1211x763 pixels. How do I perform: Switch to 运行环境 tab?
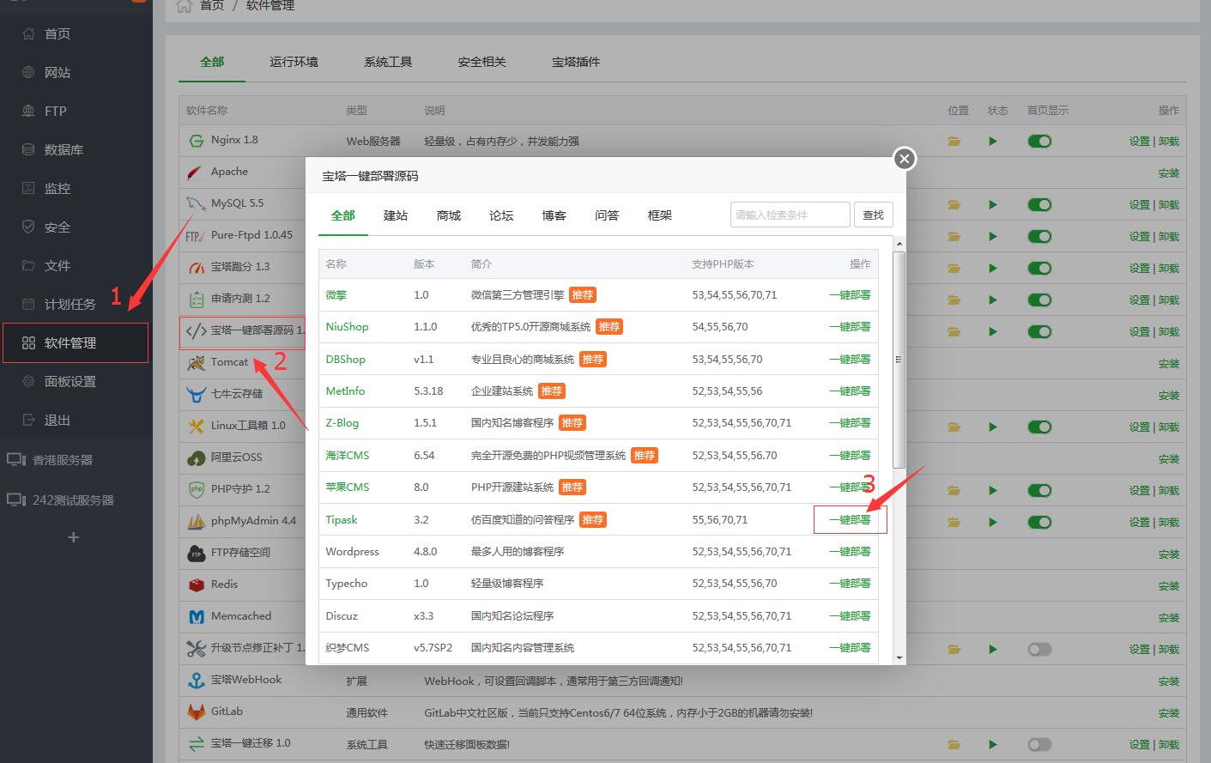pyautogui.click(x=294, y=62)
